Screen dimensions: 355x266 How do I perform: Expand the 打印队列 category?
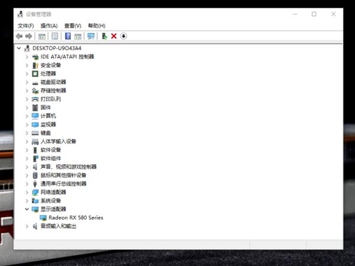tap(27, 99)
